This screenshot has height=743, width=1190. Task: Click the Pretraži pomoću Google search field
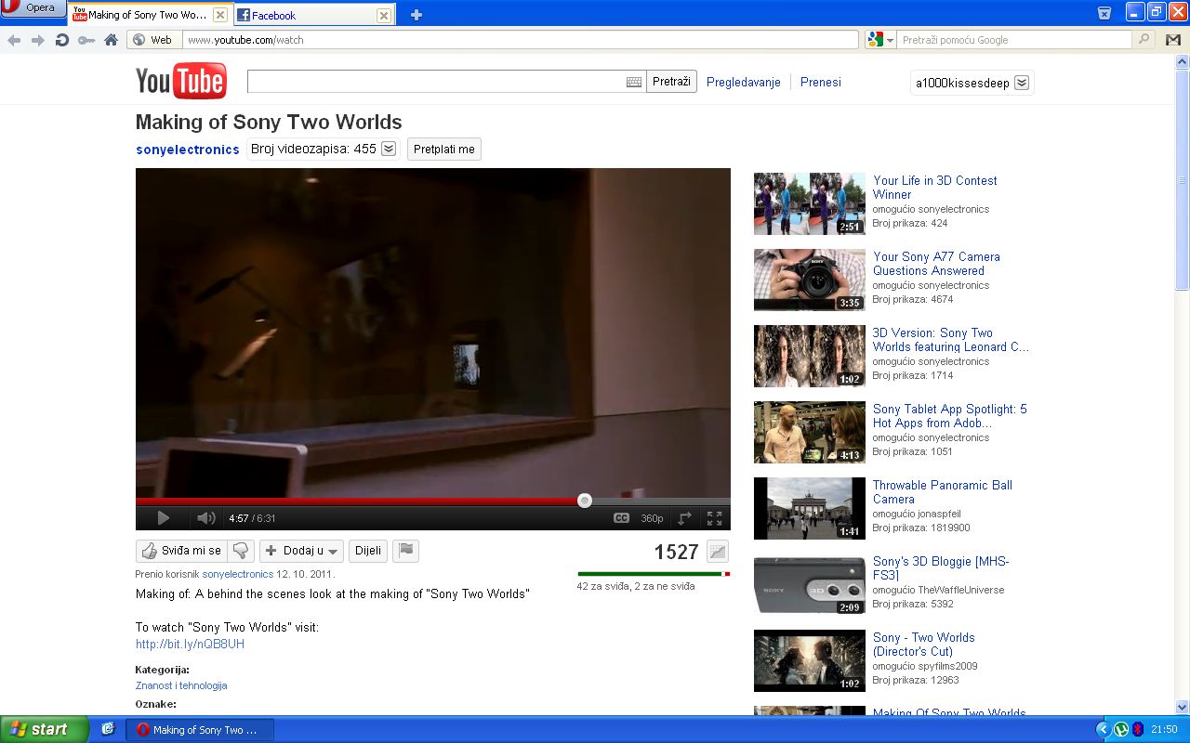pos(1014,40)
